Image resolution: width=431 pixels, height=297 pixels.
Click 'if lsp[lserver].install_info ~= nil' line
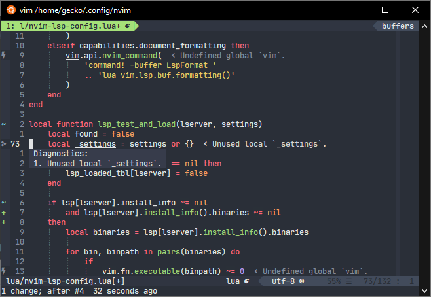coord(127,203)
